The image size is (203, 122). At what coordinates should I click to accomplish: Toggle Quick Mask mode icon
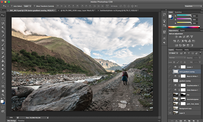tap(3, 107)
